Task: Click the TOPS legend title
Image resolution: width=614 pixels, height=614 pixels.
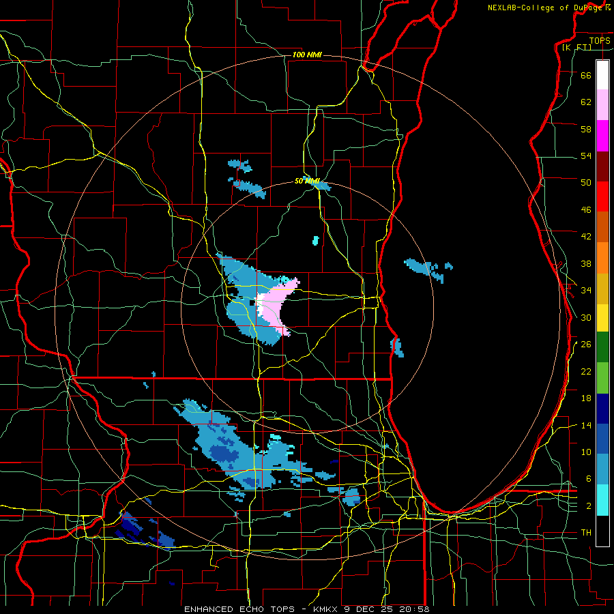Action: click(600, 40)
